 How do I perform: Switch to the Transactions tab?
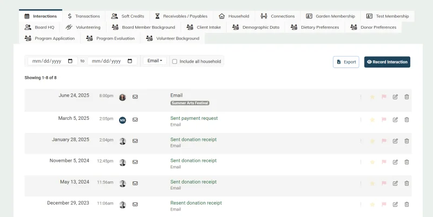click(84, 16)
